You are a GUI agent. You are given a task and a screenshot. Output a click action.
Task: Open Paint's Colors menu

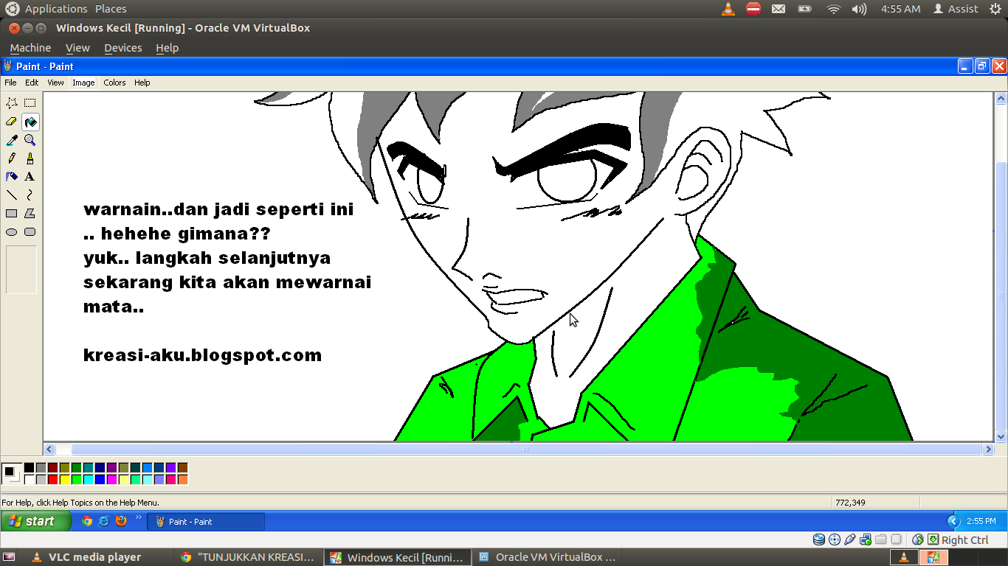tap(114, 83)
